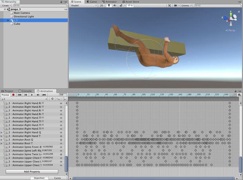Switch to Curves view
This screenshot has width=243, height=180.
point(57,178)
